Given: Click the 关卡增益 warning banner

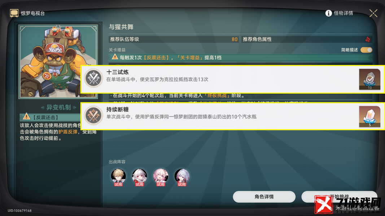Looking at the screenshot, I should point(241,58).
